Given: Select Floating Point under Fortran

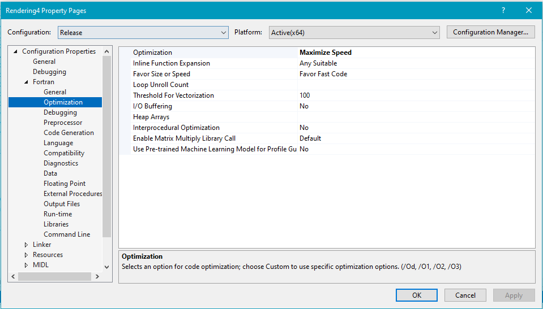Looking at the screenshot, I should pyautogui.click(x=65, y=184).
